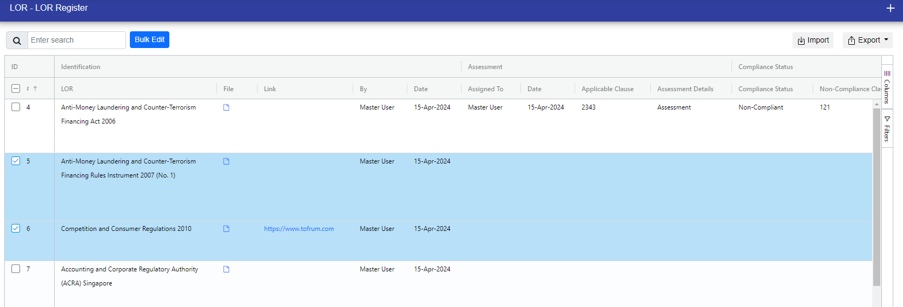This screenshot has width=903, height=307.
Task: Click the Bulk Edit button
Action: (149, 40)
